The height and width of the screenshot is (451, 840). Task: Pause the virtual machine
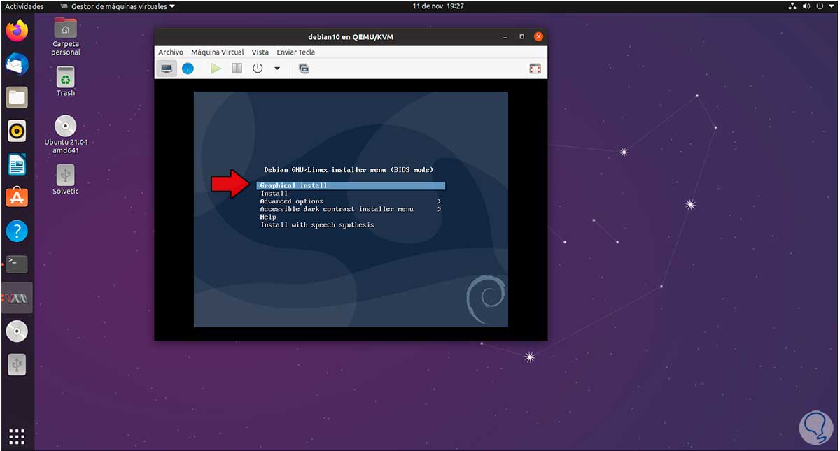tap(237, 69)
